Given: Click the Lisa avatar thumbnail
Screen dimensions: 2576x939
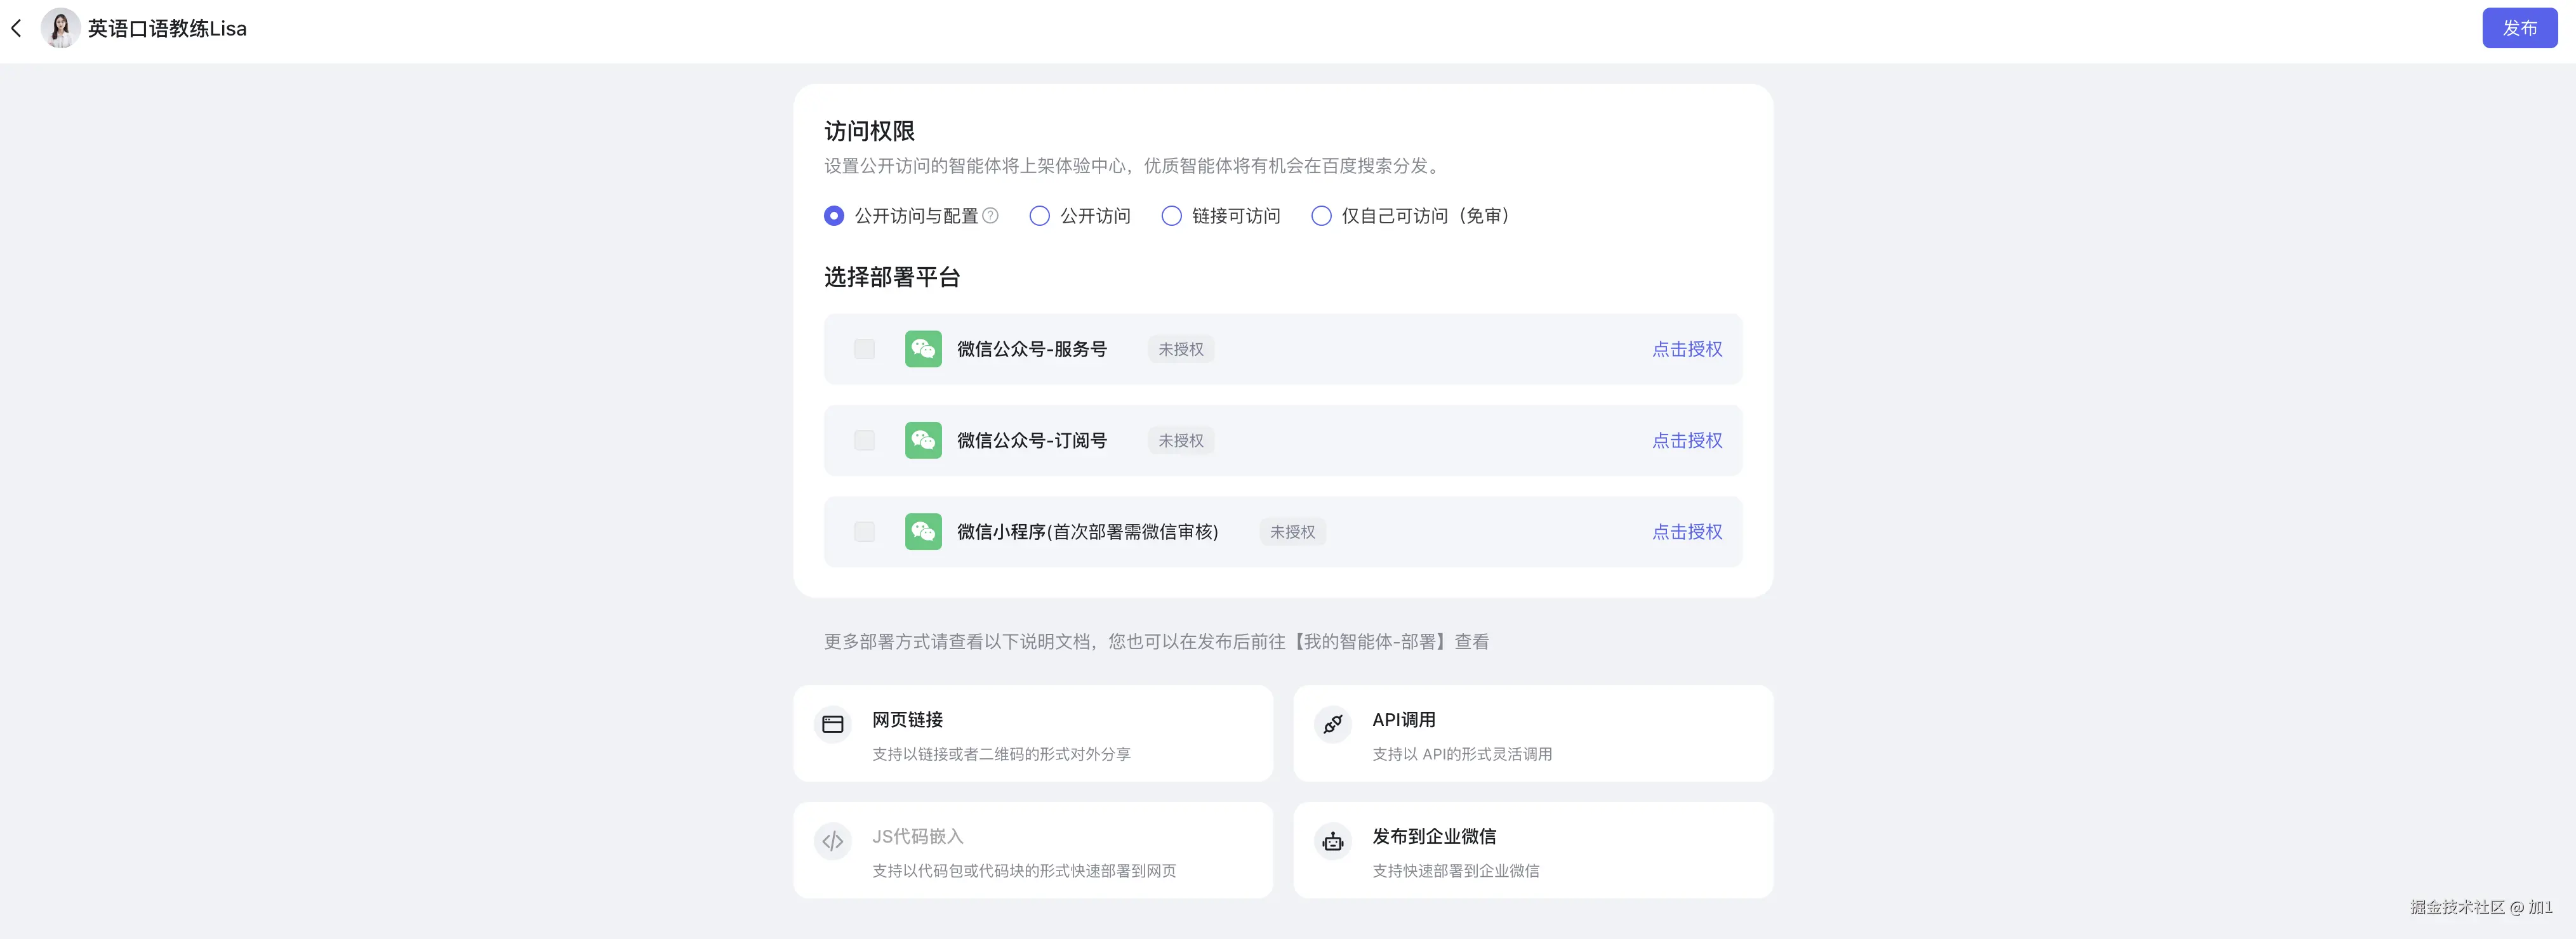Looking at the screenshot, I should coord(60,28).
